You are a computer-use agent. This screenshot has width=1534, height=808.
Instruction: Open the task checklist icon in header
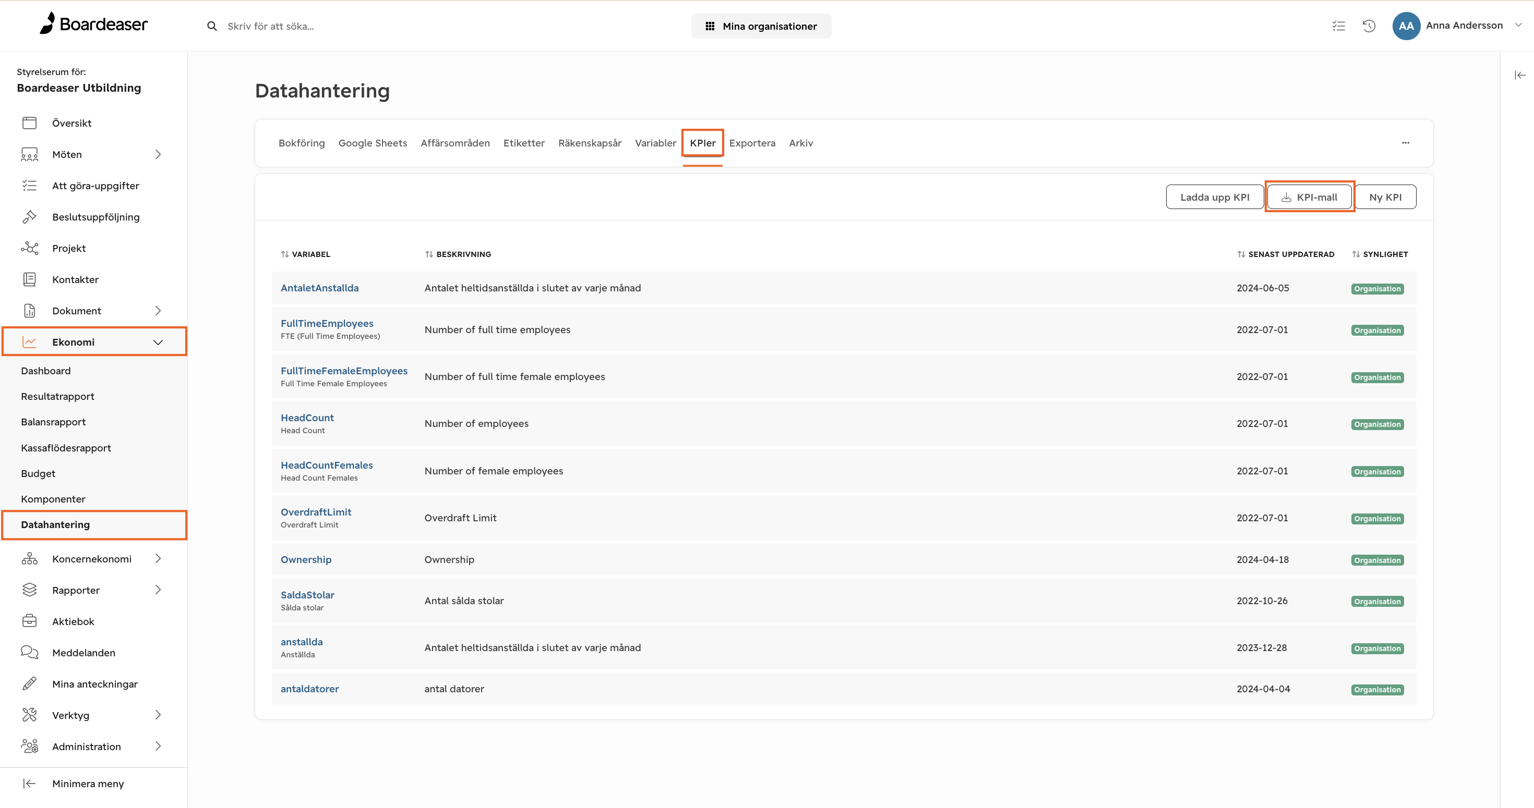point(1339,26)
